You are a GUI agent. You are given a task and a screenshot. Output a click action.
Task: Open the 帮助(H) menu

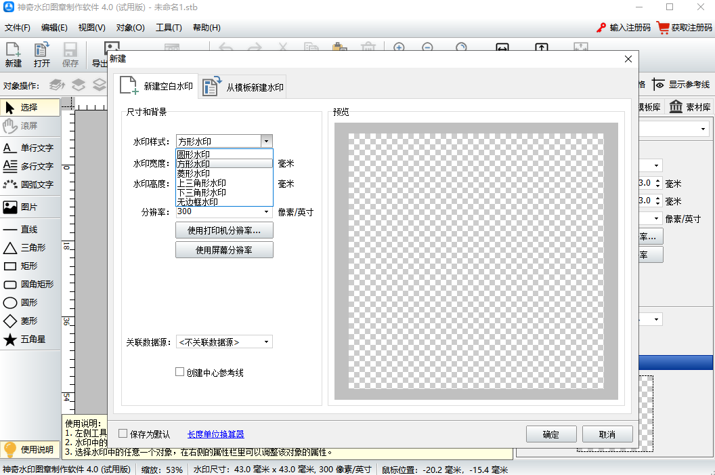click(x=207, y=28)
